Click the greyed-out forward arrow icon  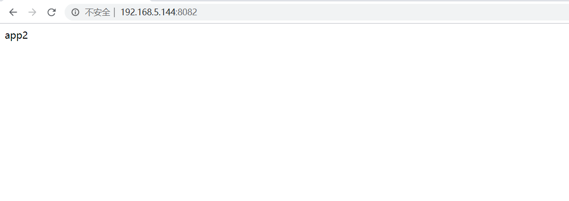point(32,12)
